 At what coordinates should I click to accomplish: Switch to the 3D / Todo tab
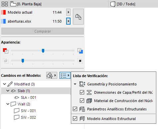click(123, 4)
